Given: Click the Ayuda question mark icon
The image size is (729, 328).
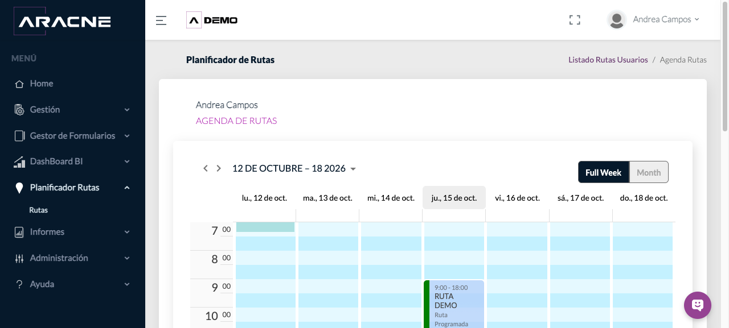Looking at the screenshot, I should (19, 284).
